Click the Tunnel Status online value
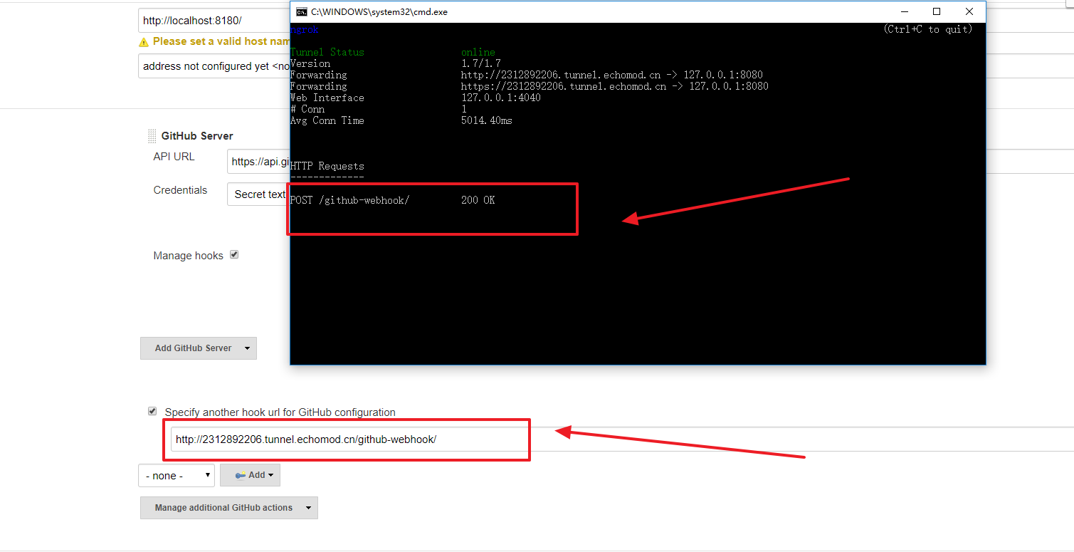The image size is (1074, 552). click(x=478, y=52)
